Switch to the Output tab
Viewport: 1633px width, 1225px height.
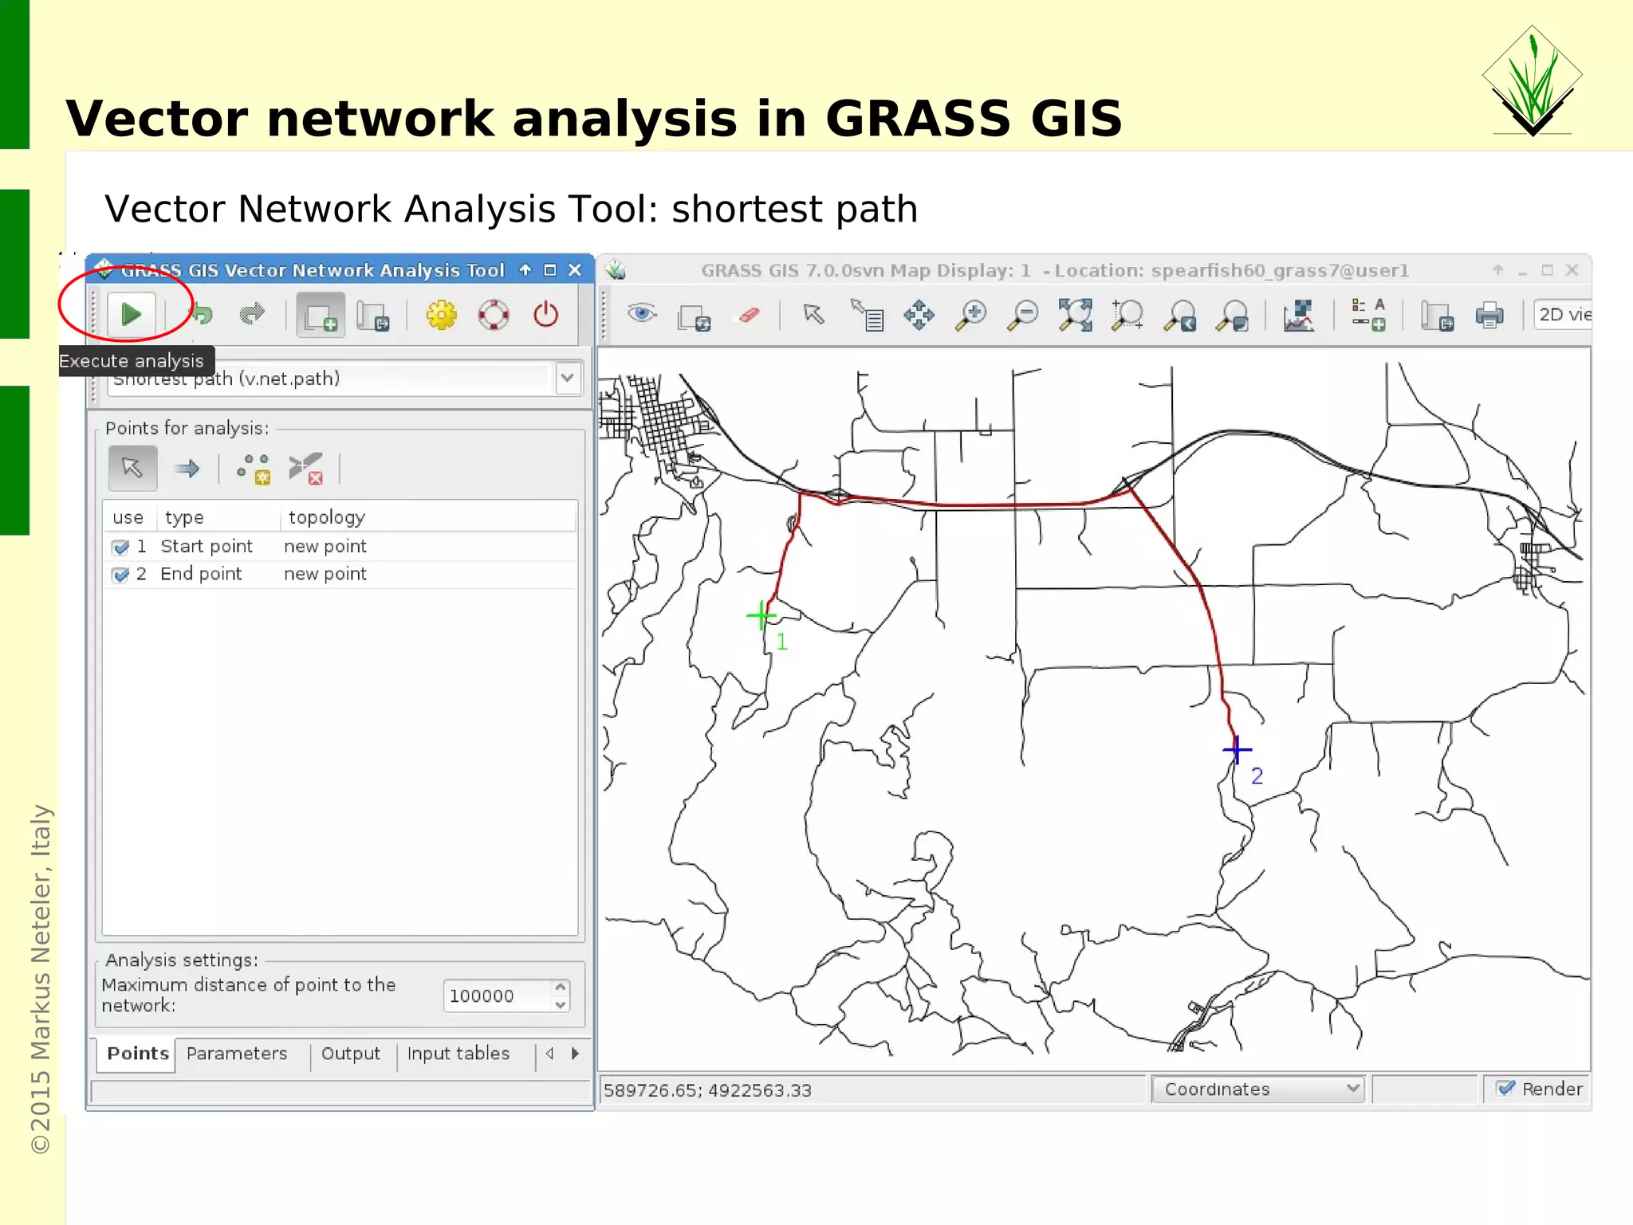pyautogui.click(x=351, y=1054)
